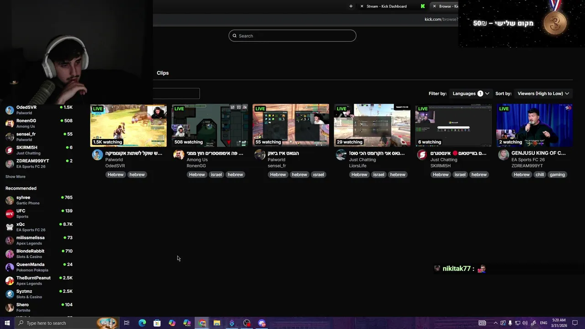The height and width of the screenshot is (329, 585).
Task: Open Task View on taskbar
Action: (127, 323)
